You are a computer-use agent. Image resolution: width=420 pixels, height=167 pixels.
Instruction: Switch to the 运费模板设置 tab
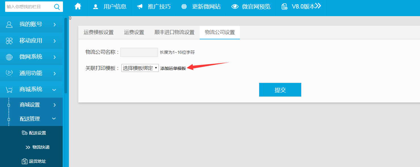click(98, 32)
